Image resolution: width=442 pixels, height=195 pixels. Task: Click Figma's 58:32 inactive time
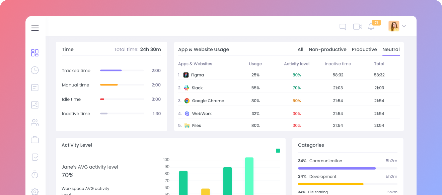point(338,75)
